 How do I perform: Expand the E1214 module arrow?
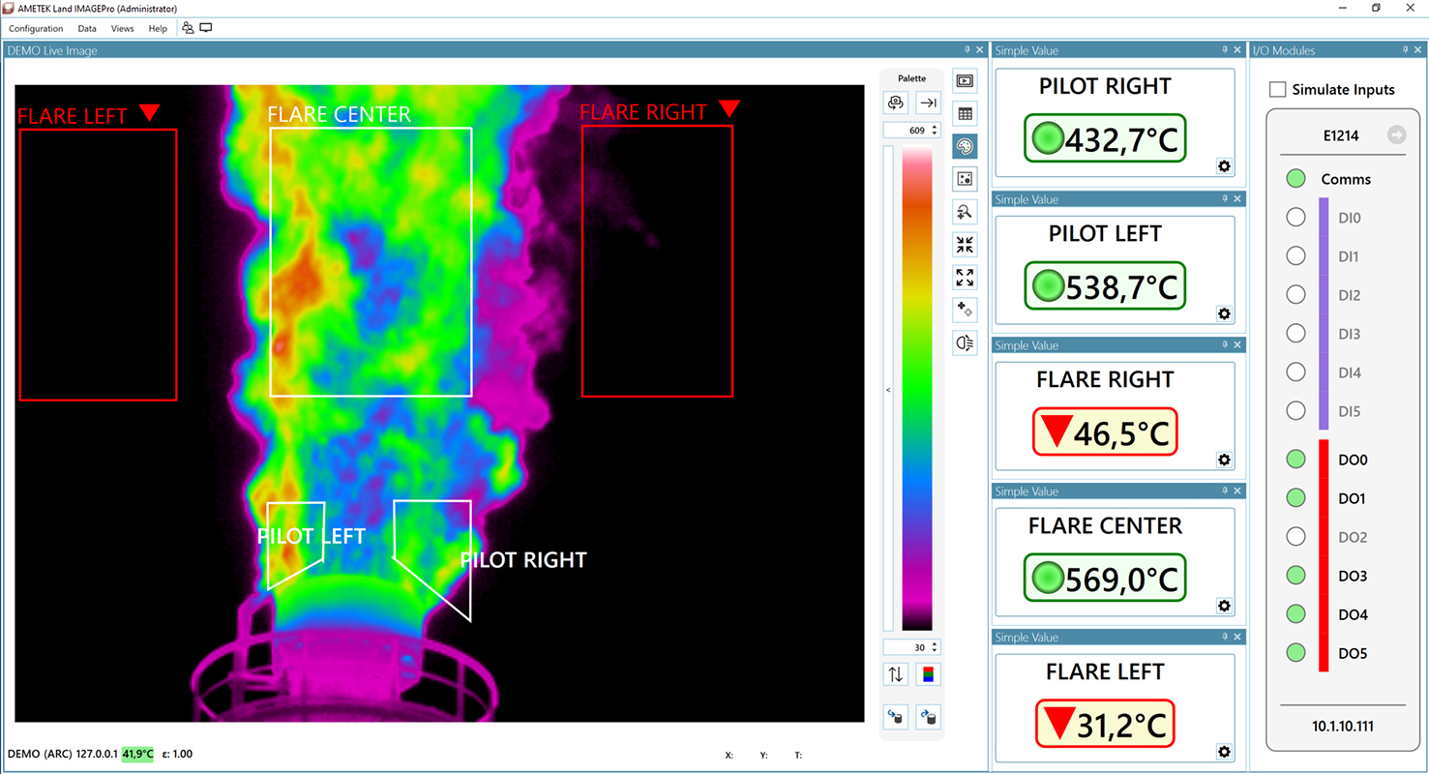point(1396,135)
